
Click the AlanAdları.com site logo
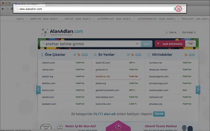tap(62, 32)
